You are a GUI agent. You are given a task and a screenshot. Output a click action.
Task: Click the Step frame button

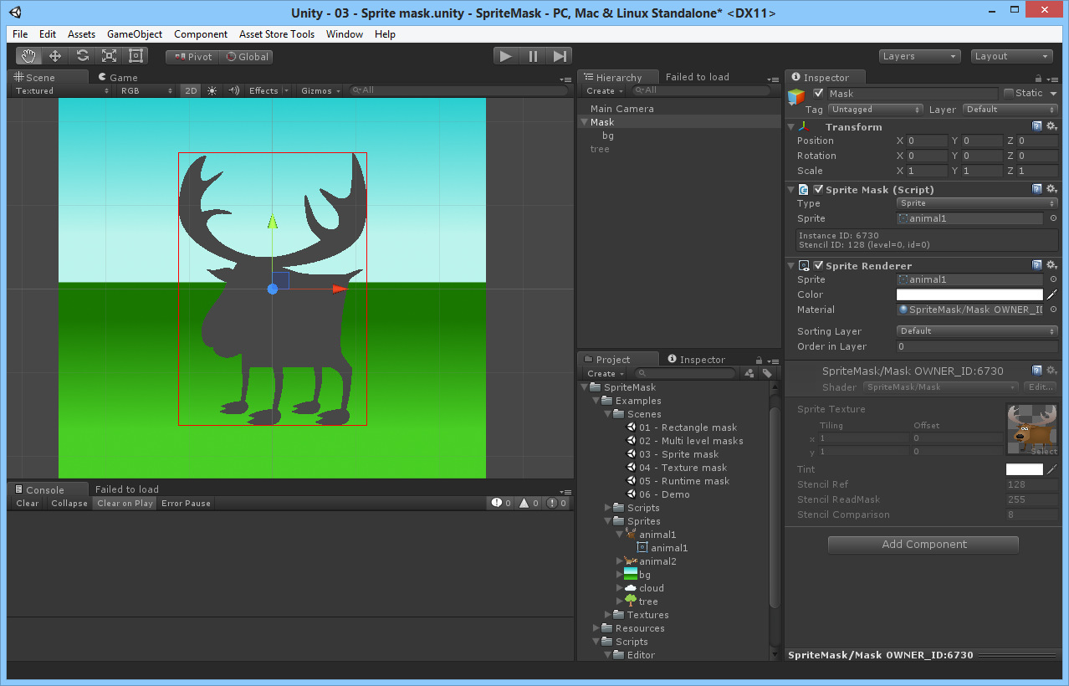pyautogui.click(x=560, y=55)
